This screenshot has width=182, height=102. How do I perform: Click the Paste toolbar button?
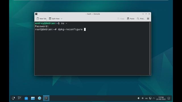coord(131,19)
